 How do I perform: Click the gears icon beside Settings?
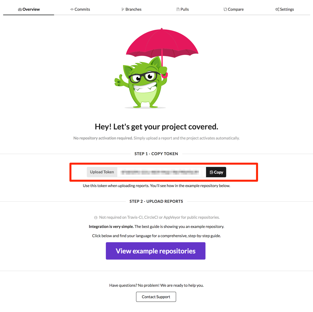(277, 10)
